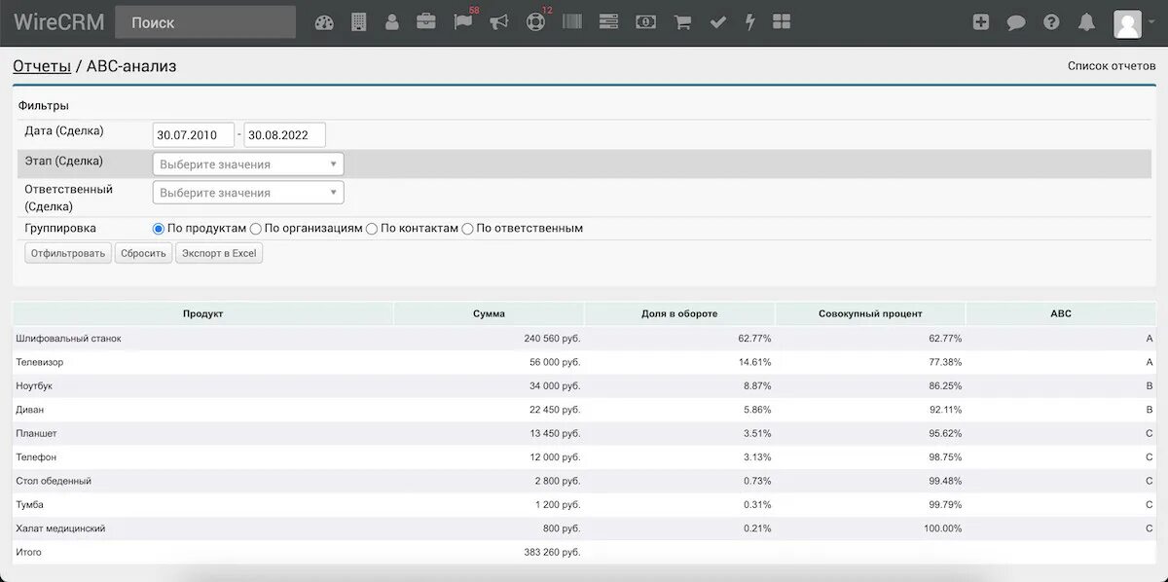Open the deals briefcase icon

[426, 21]
